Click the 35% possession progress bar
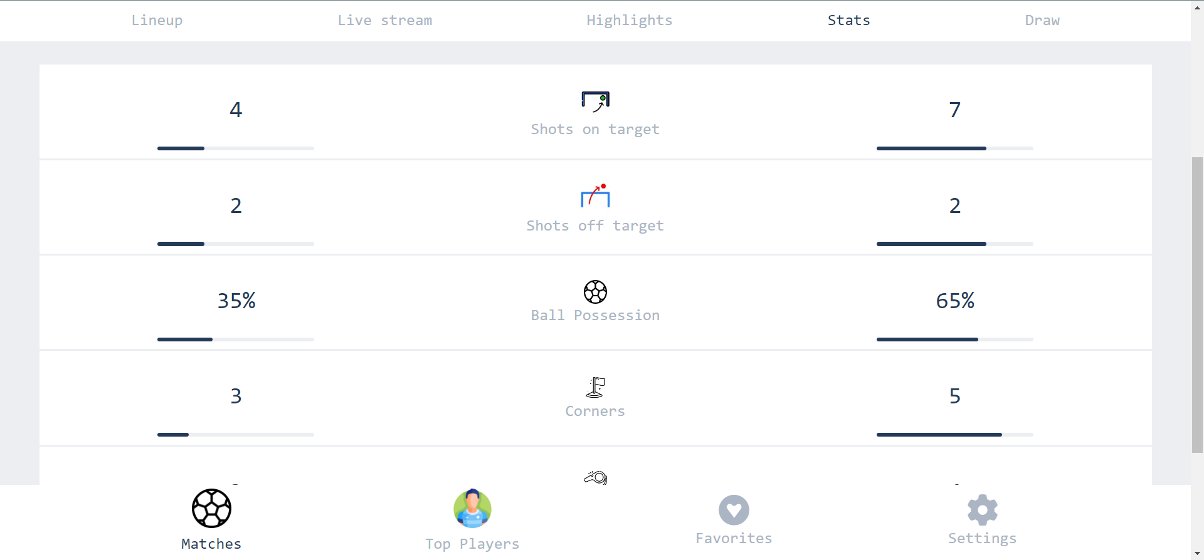 pos(235,340)
